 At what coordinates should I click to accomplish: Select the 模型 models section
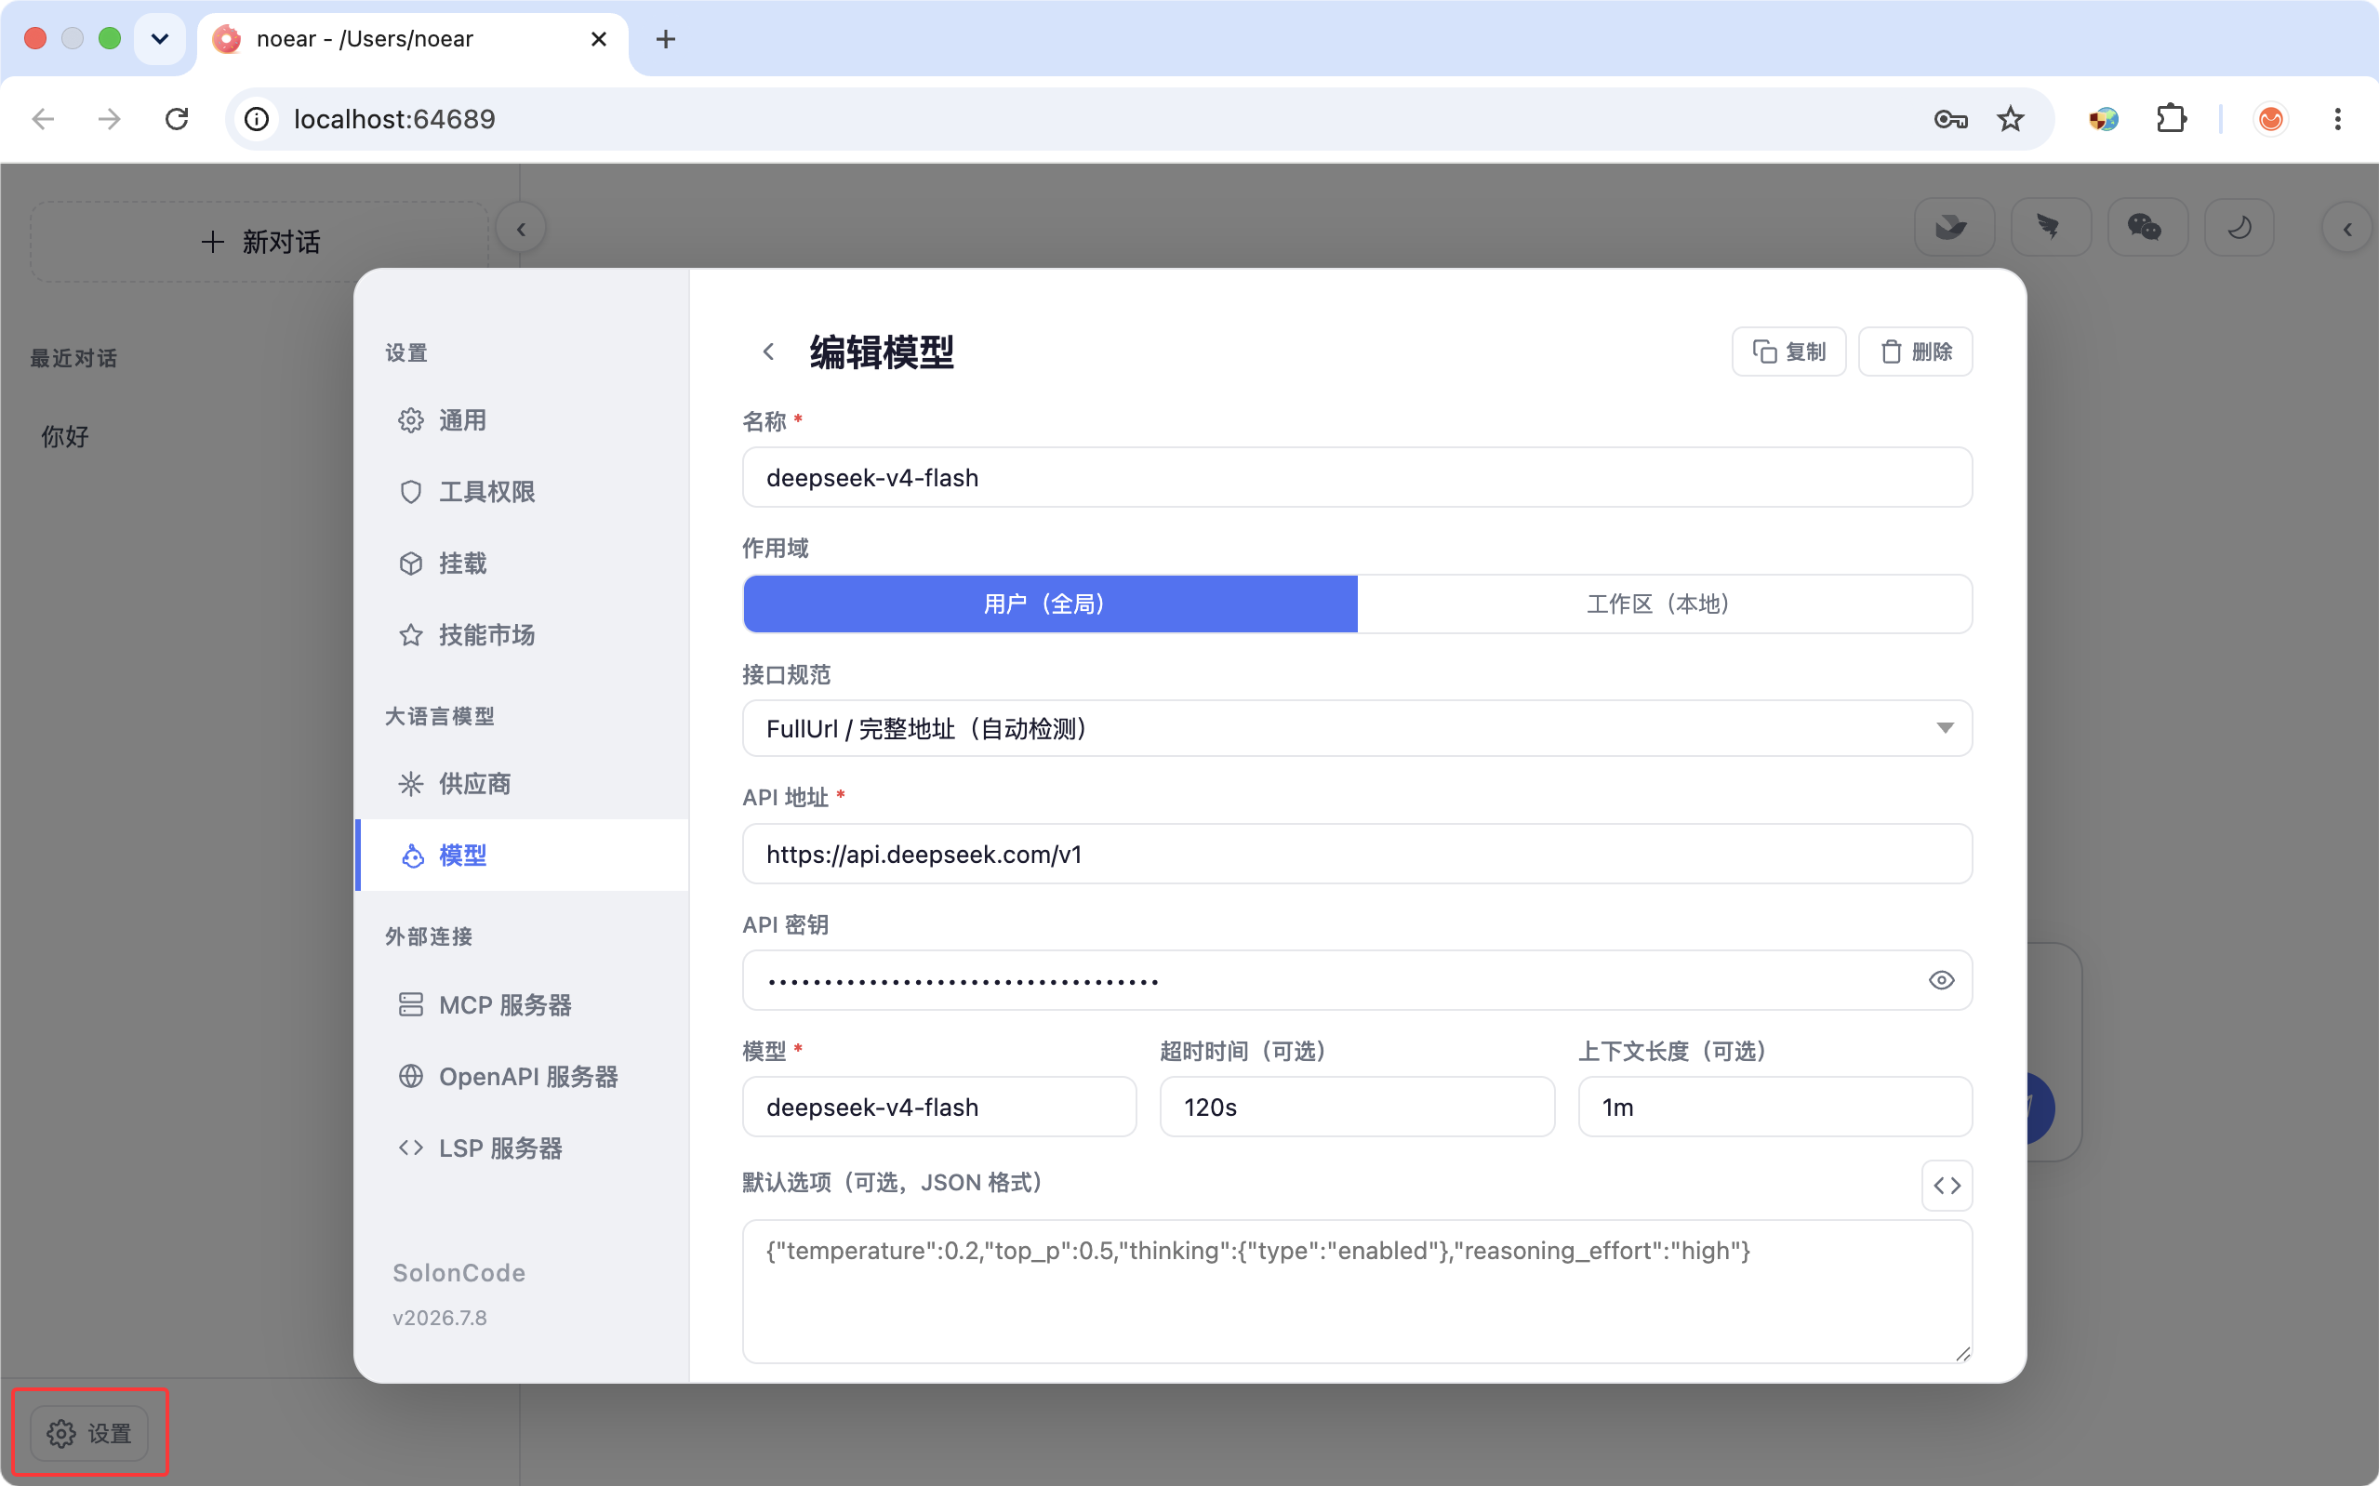pyautogui.click(x=522, y=855)
